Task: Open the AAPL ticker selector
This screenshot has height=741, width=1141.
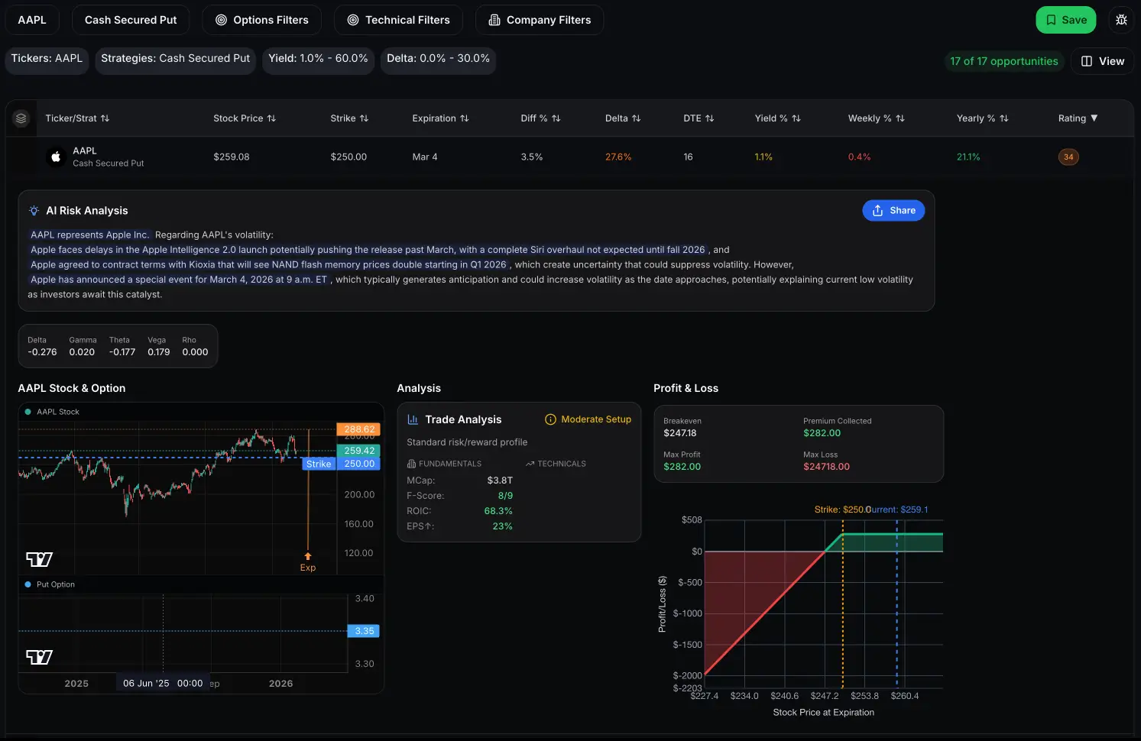Action: point(32,20)
